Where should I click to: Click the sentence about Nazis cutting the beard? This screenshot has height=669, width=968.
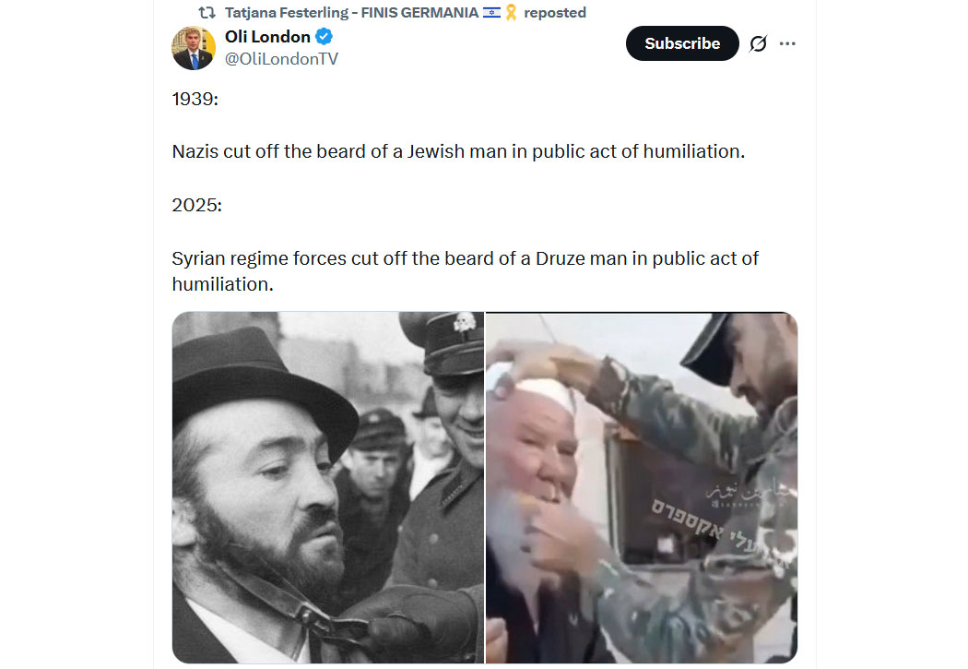pos(458,151)
